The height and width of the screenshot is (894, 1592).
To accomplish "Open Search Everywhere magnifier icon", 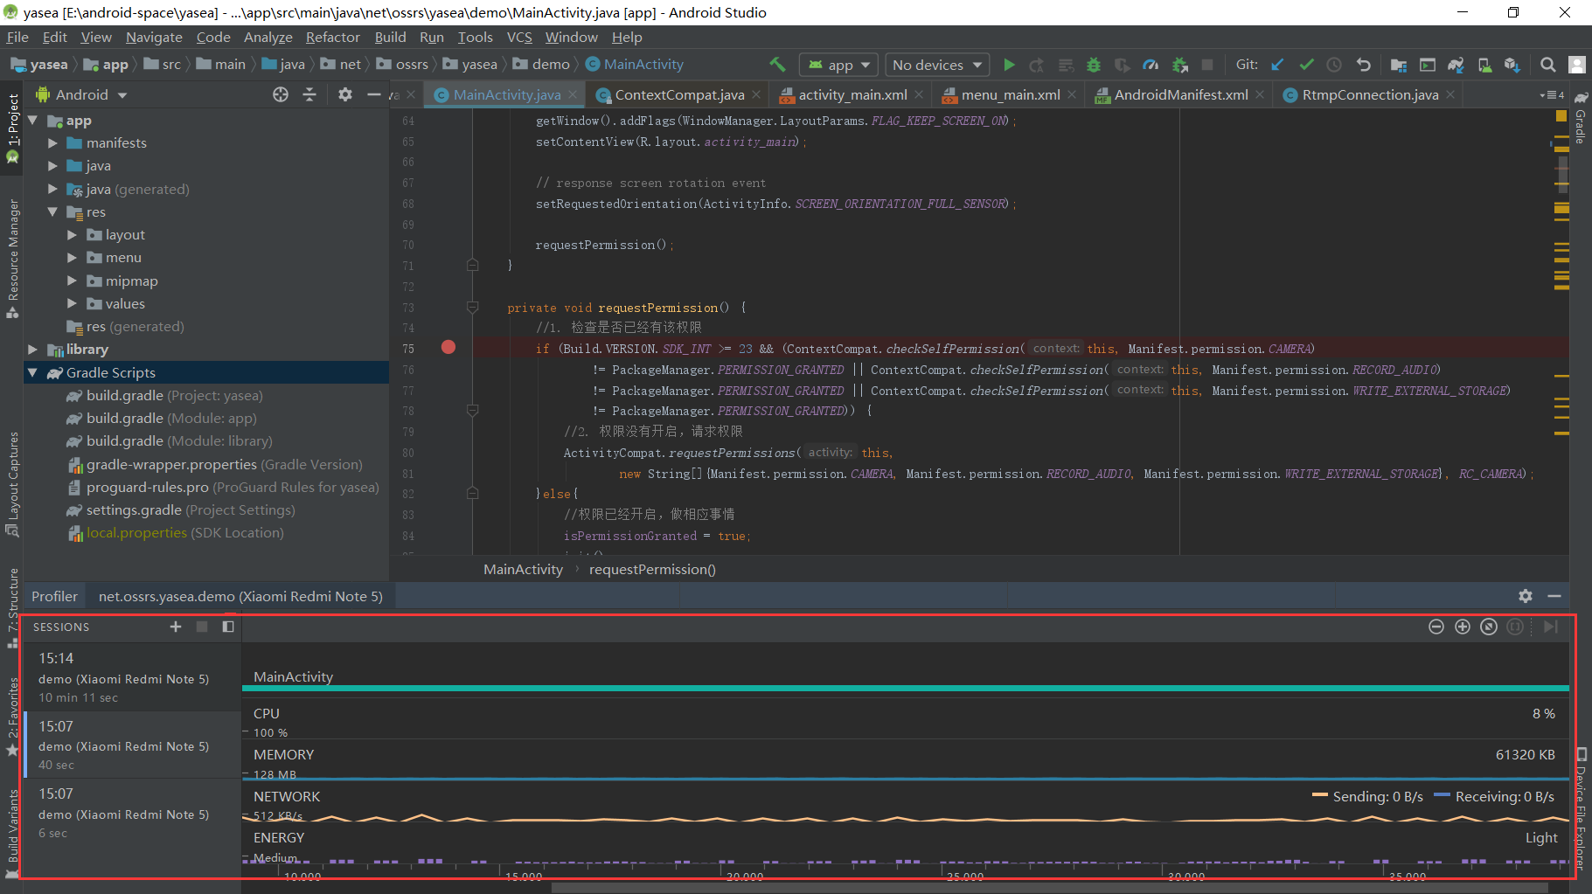I will click(x=1547, y=65).
